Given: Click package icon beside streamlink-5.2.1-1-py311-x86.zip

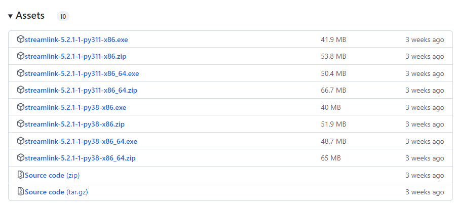Looking at the screenshot, I should 21,56.
